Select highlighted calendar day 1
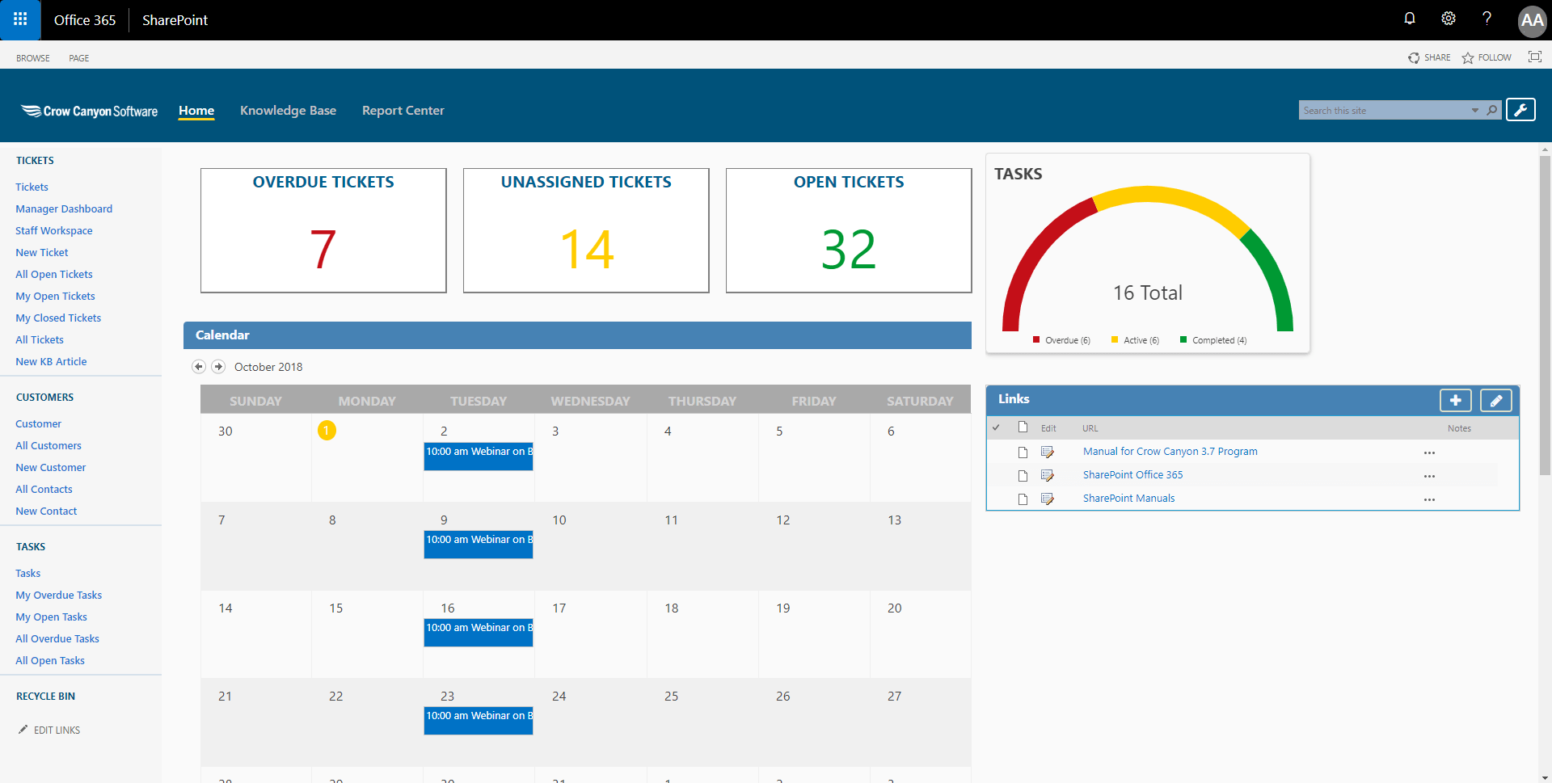Viewport: 1552px width, 783px height. coord(327,431)
